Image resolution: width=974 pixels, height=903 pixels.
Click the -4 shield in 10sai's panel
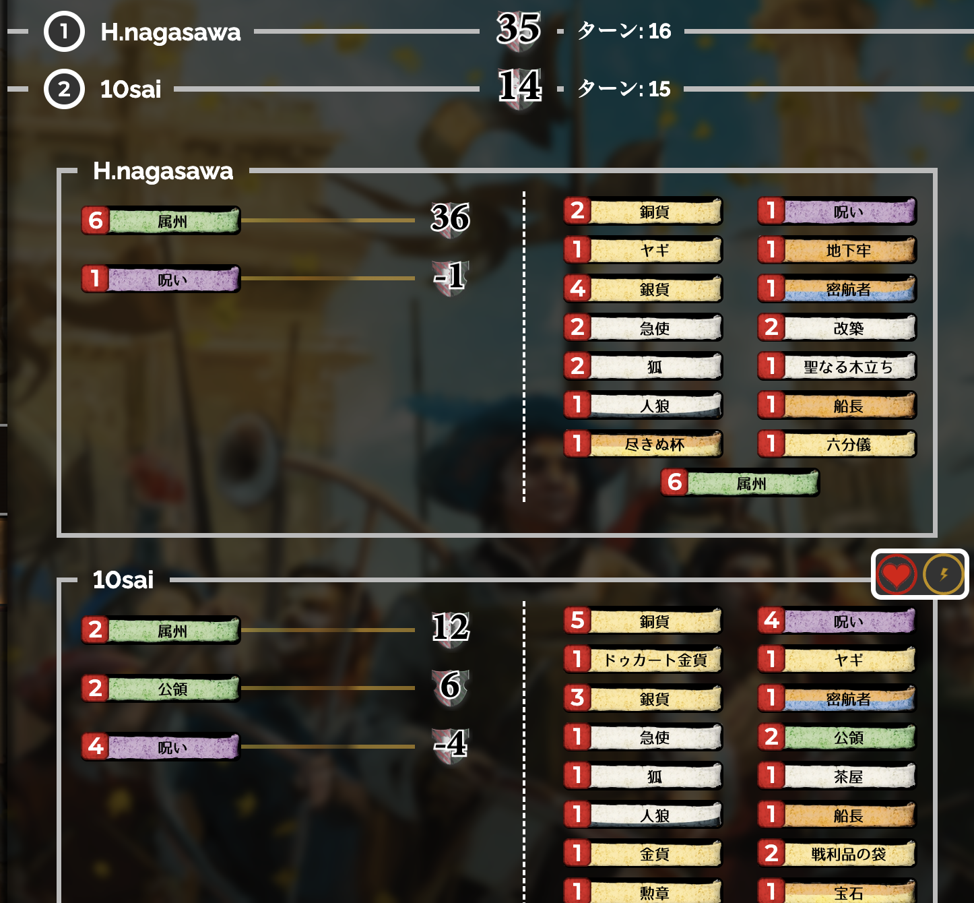(451, 745)
